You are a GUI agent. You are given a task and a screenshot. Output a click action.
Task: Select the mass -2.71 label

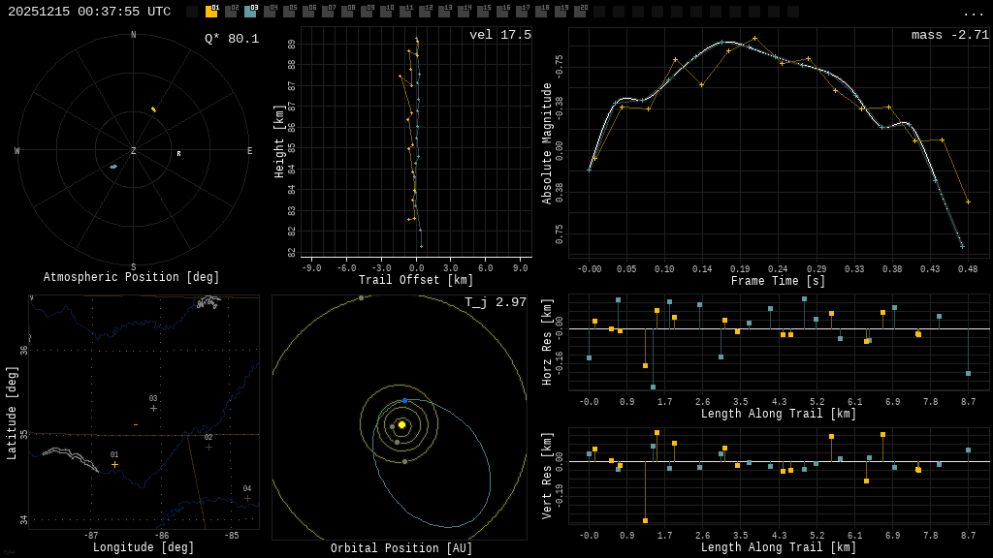950,35
